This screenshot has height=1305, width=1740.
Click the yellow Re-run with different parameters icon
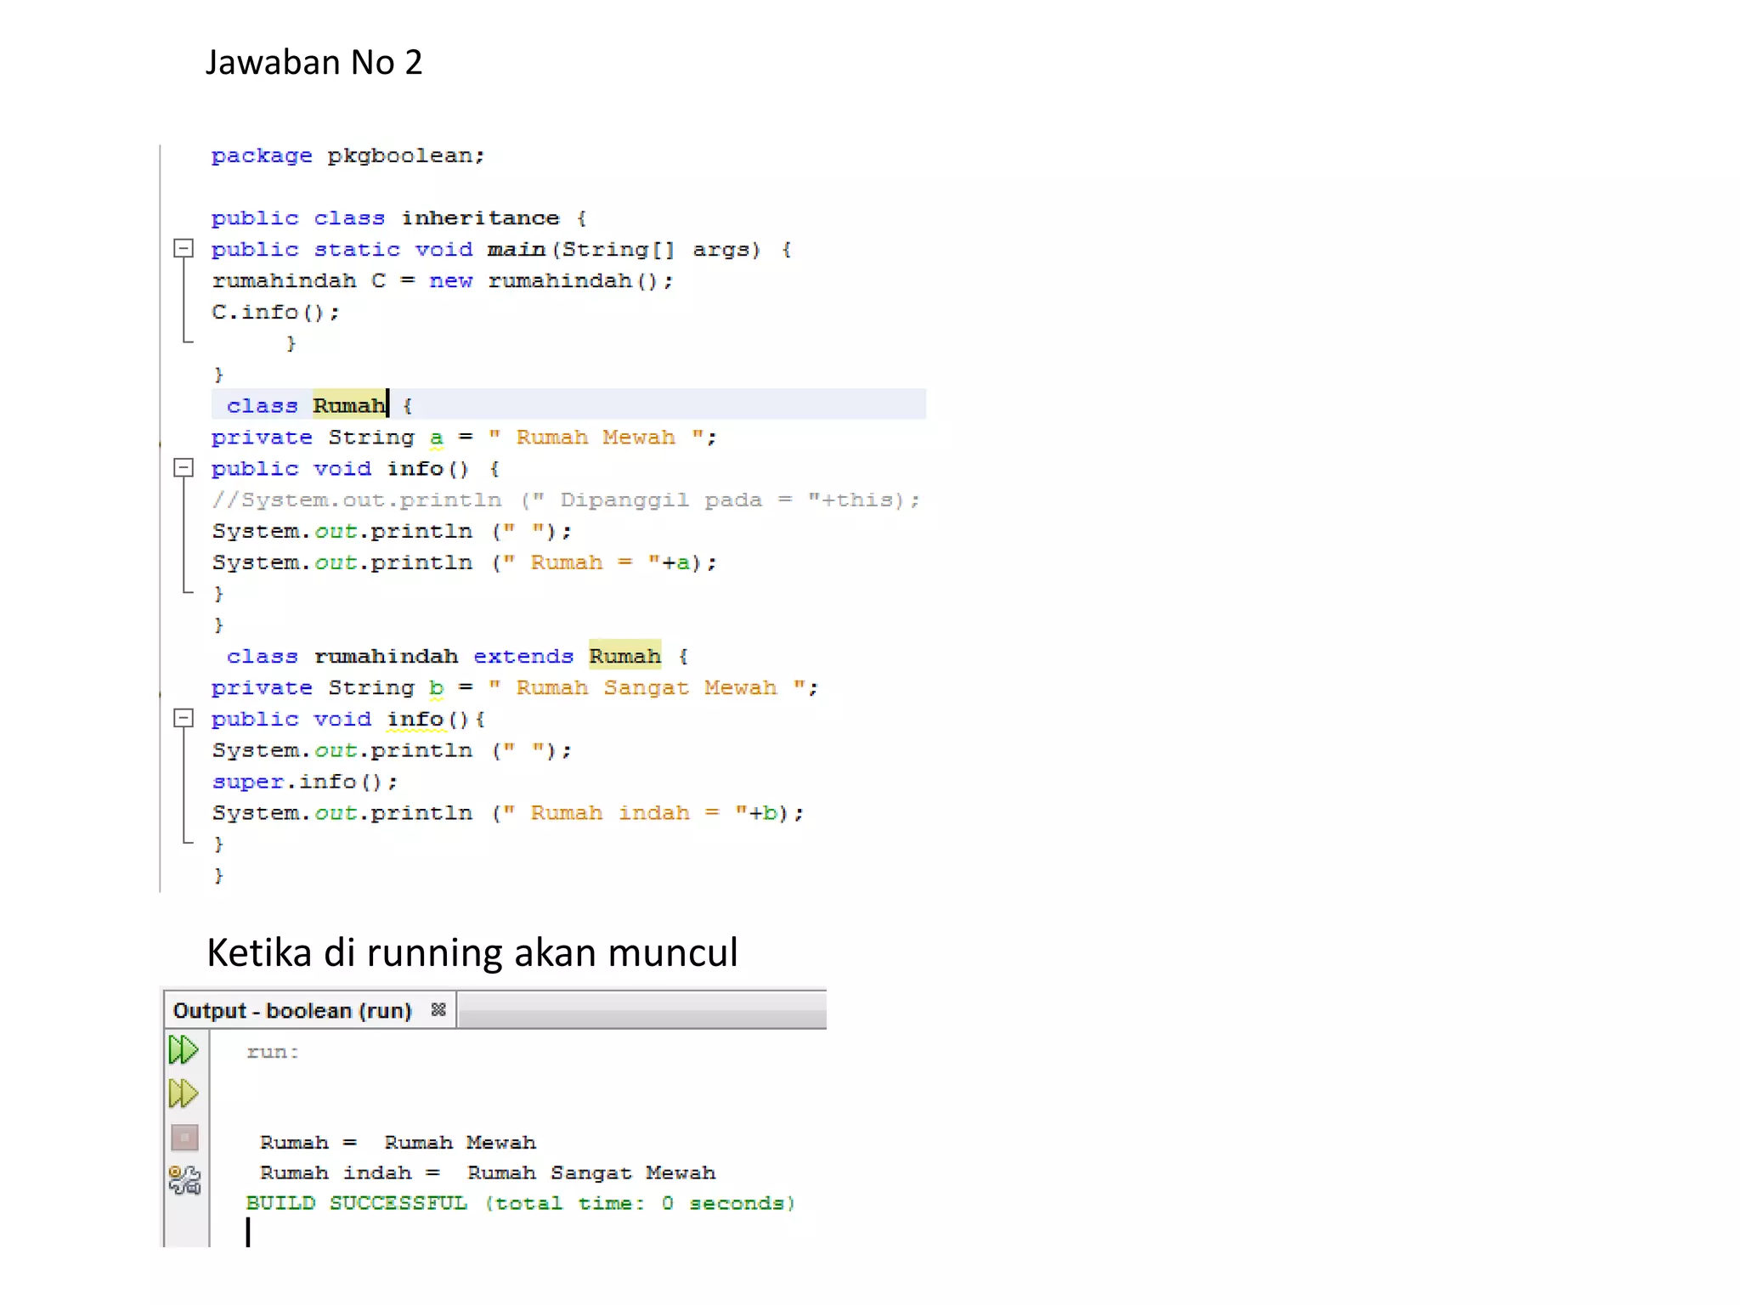(x=183, y=1093)
